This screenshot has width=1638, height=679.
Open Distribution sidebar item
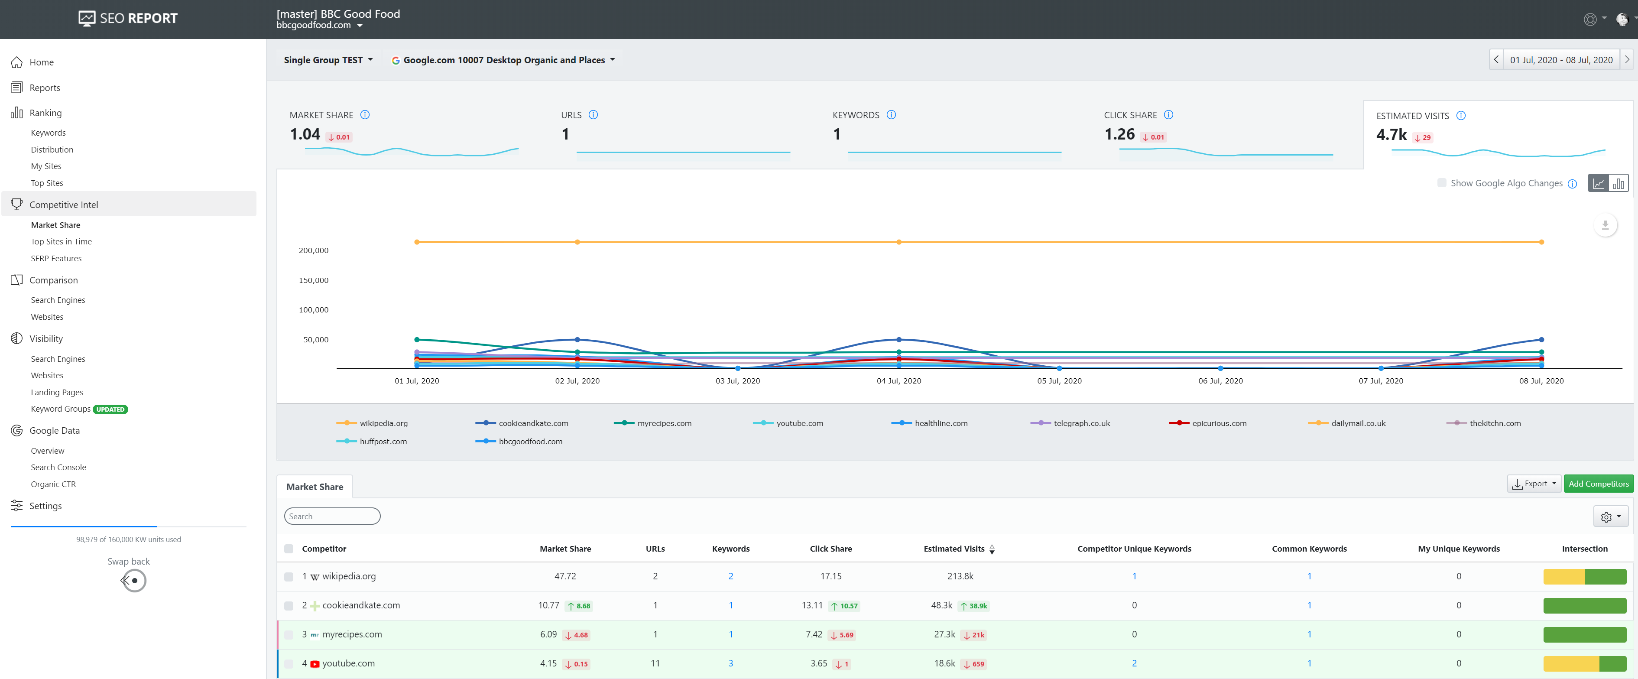52,149
